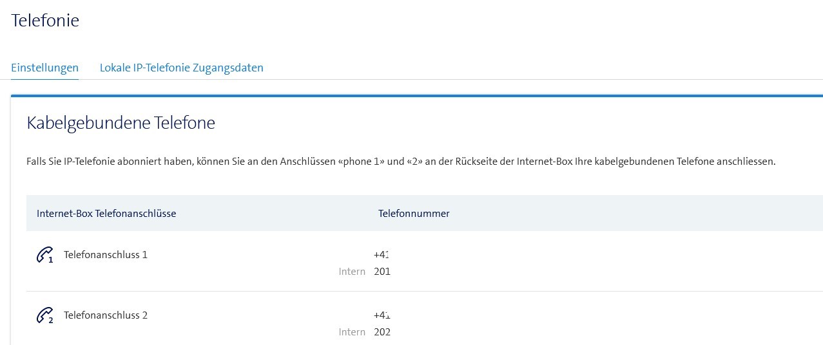Click the Kabelgebundene Telefone section heading
Image resolution: width=823 pixels, height=345 pixels.
[121, 123]
